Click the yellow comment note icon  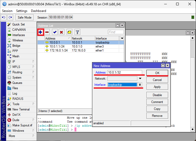click(x=69, y=32)
